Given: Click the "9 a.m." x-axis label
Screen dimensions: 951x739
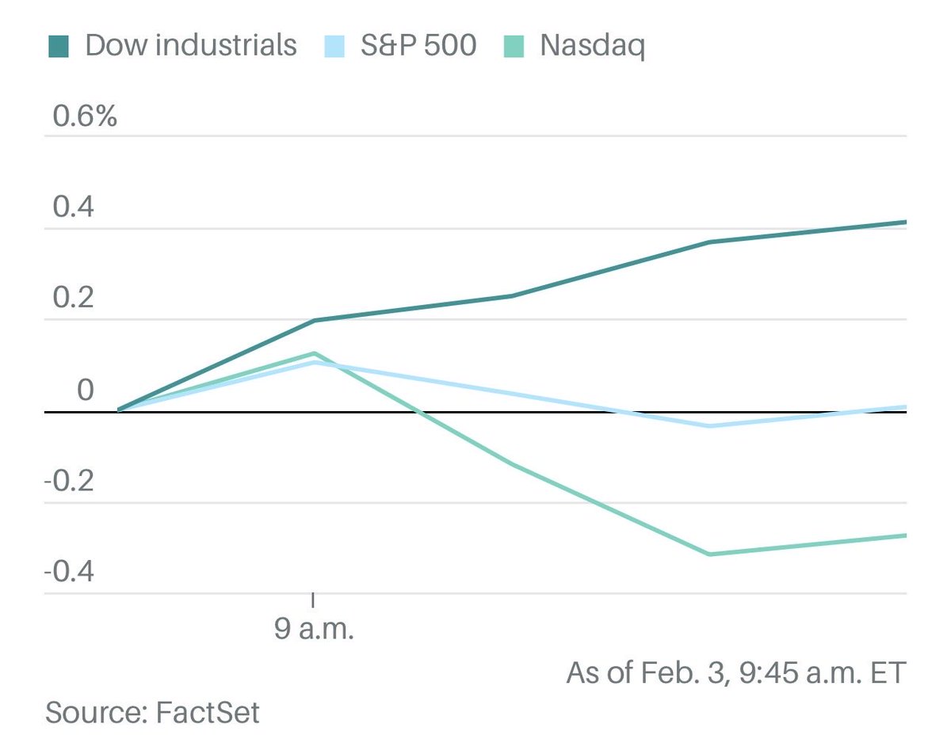Looking at the screenshot, I should tap(314, 630).
